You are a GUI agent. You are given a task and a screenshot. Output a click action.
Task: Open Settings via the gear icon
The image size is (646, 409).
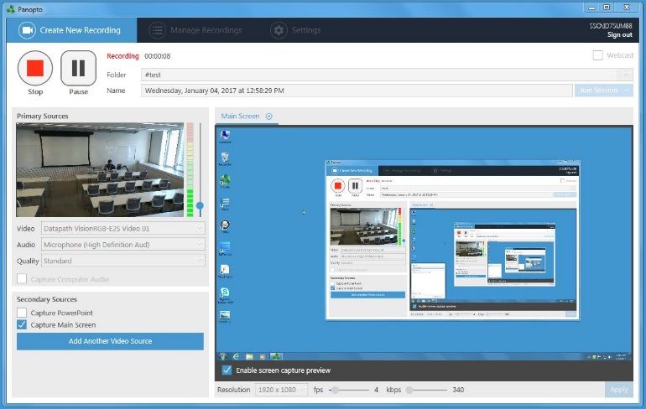click(x=279, y=30)
